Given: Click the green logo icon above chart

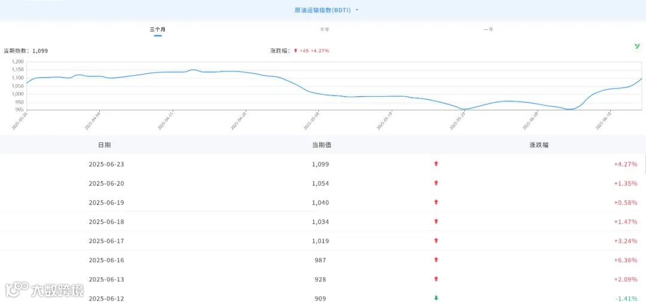Looking at the screenshot, I should 638,47.
